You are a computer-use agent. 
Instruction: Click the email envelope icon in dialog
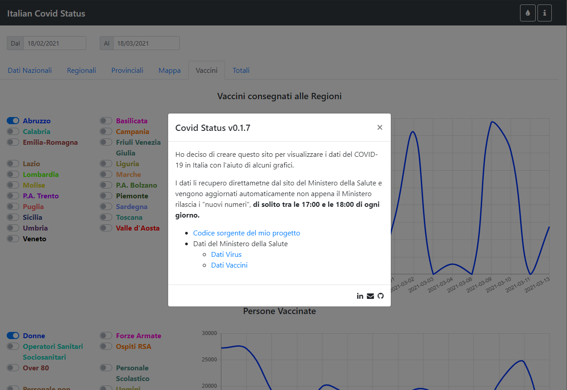click(370, 296)
